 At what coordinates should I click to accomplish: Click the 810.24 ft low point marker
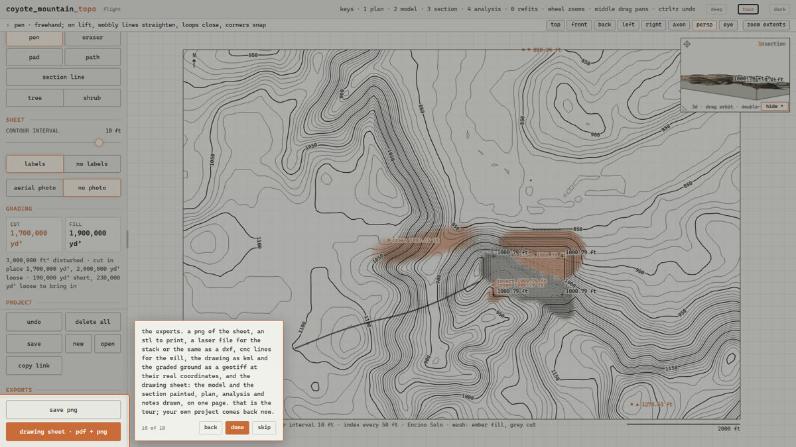pyautogui.click(x=541, y=50)
